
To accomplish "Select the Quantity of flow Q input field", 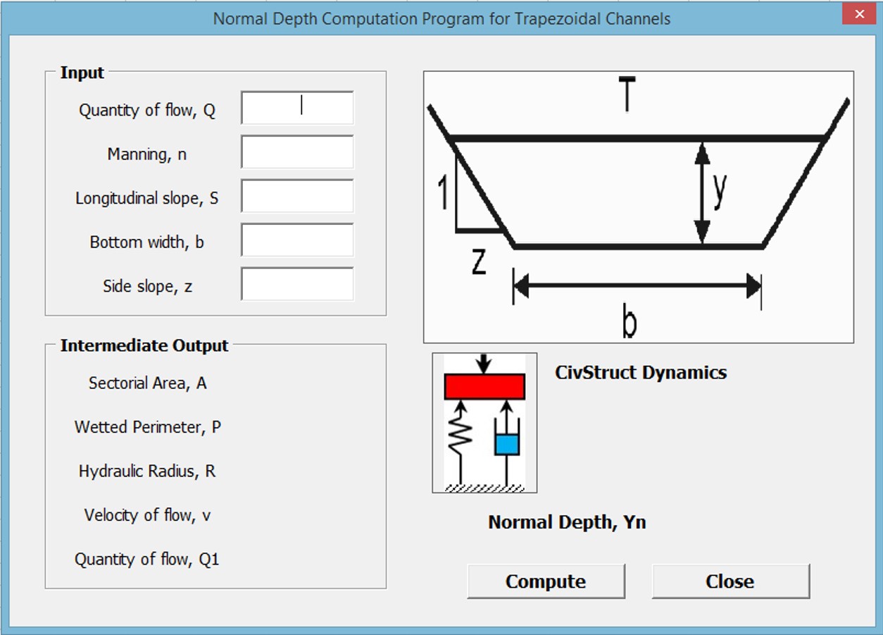I will coord(296,107).
